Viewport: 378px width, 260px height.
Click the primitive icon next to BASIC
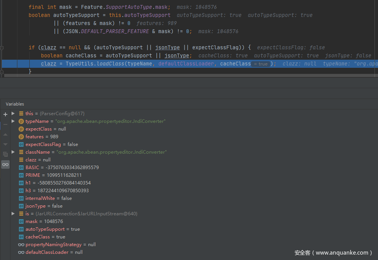coord(21,168)
